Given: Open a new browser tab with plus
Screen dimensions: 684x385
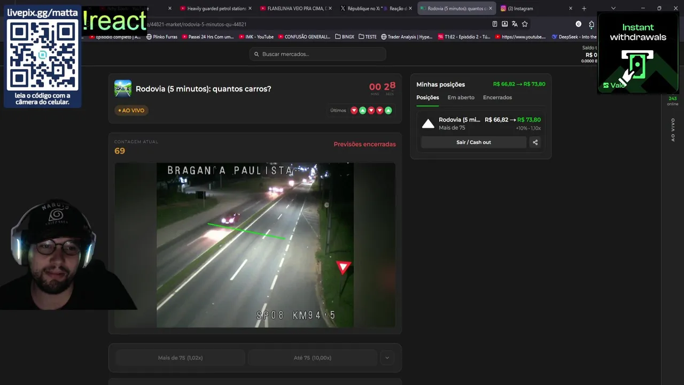Looking at the screenshot, I should click(x=584, y=9).
